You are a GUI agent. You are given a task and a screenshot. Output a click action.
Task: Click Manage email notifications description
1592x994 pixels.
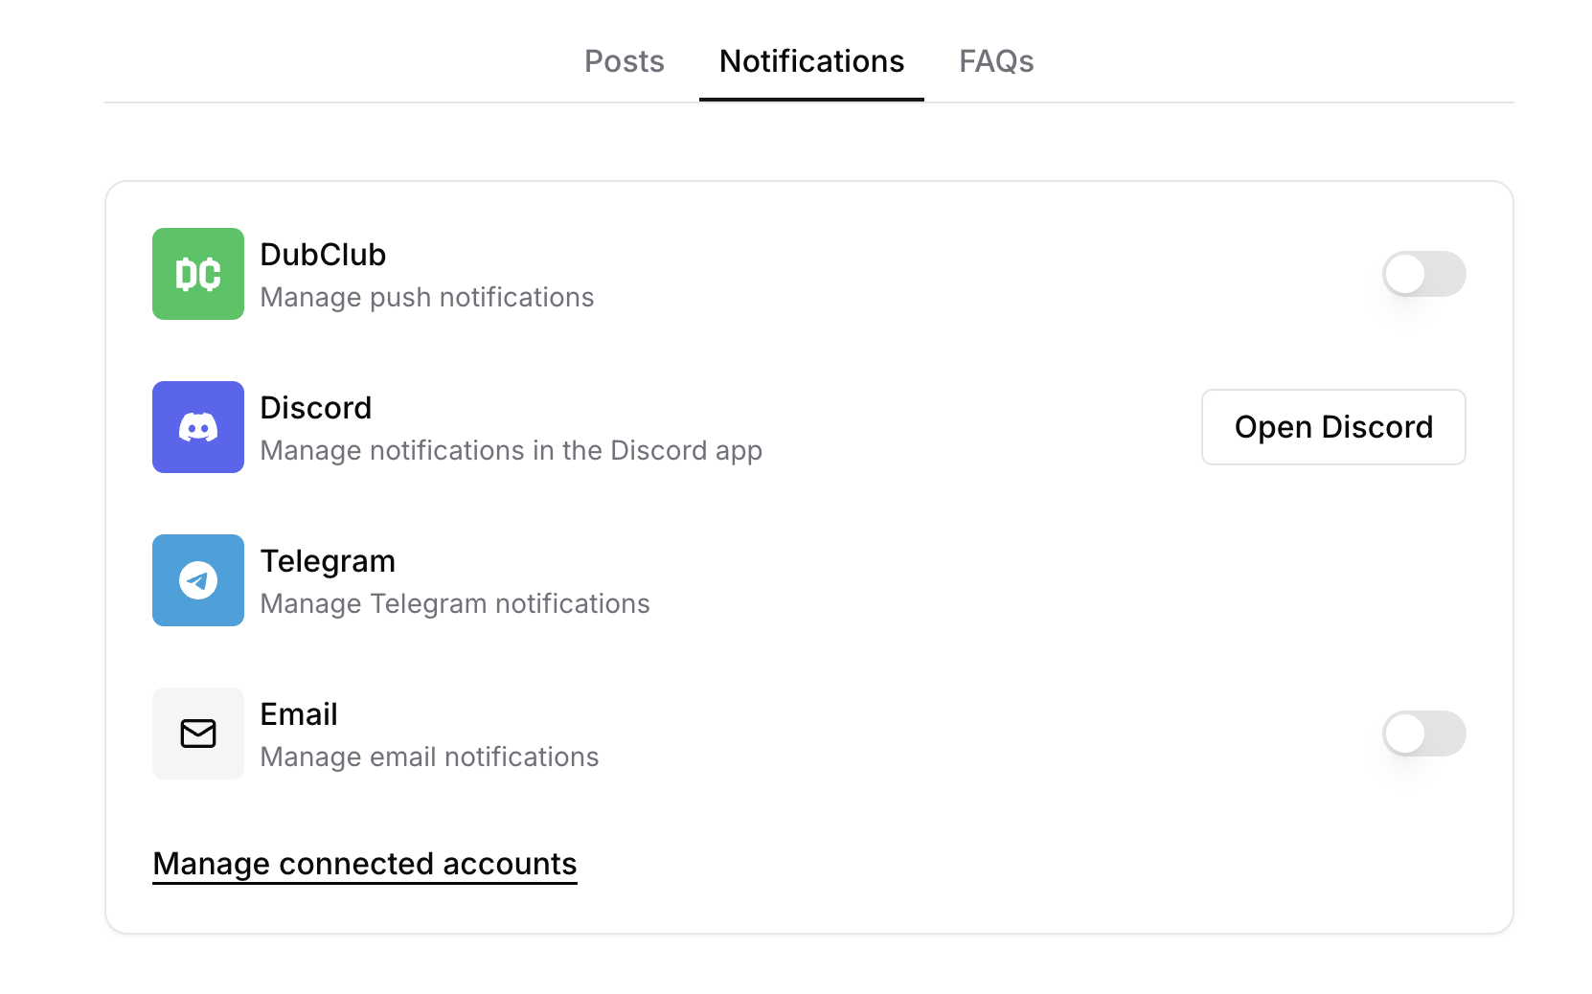tap(428, 757)
